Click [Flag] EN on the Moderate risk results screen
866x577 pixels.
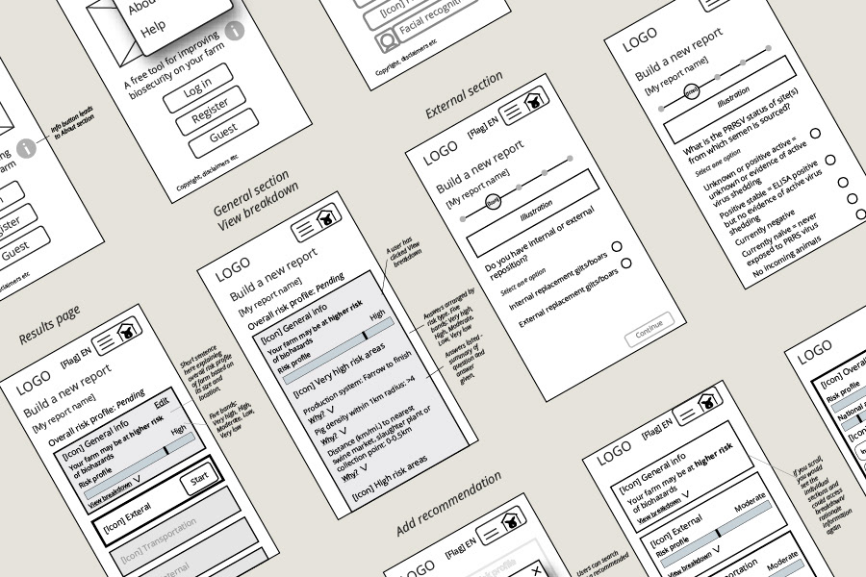656,429
